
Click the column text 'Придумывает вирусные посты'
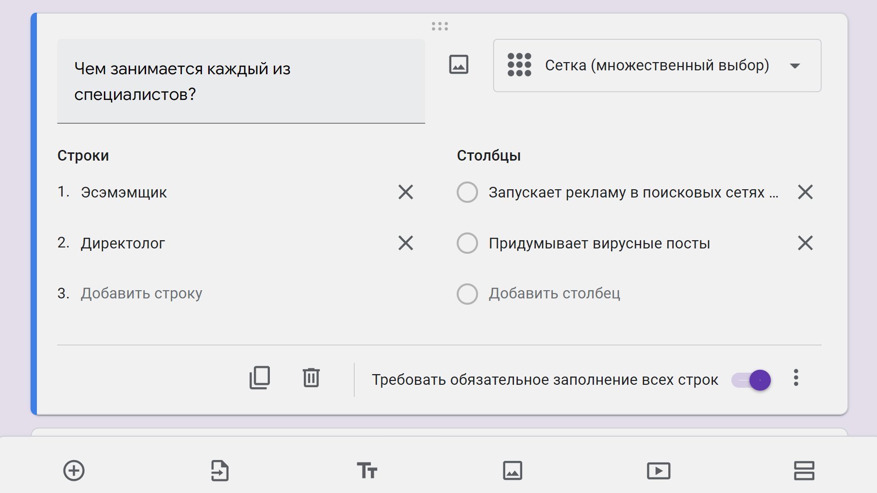599,243
